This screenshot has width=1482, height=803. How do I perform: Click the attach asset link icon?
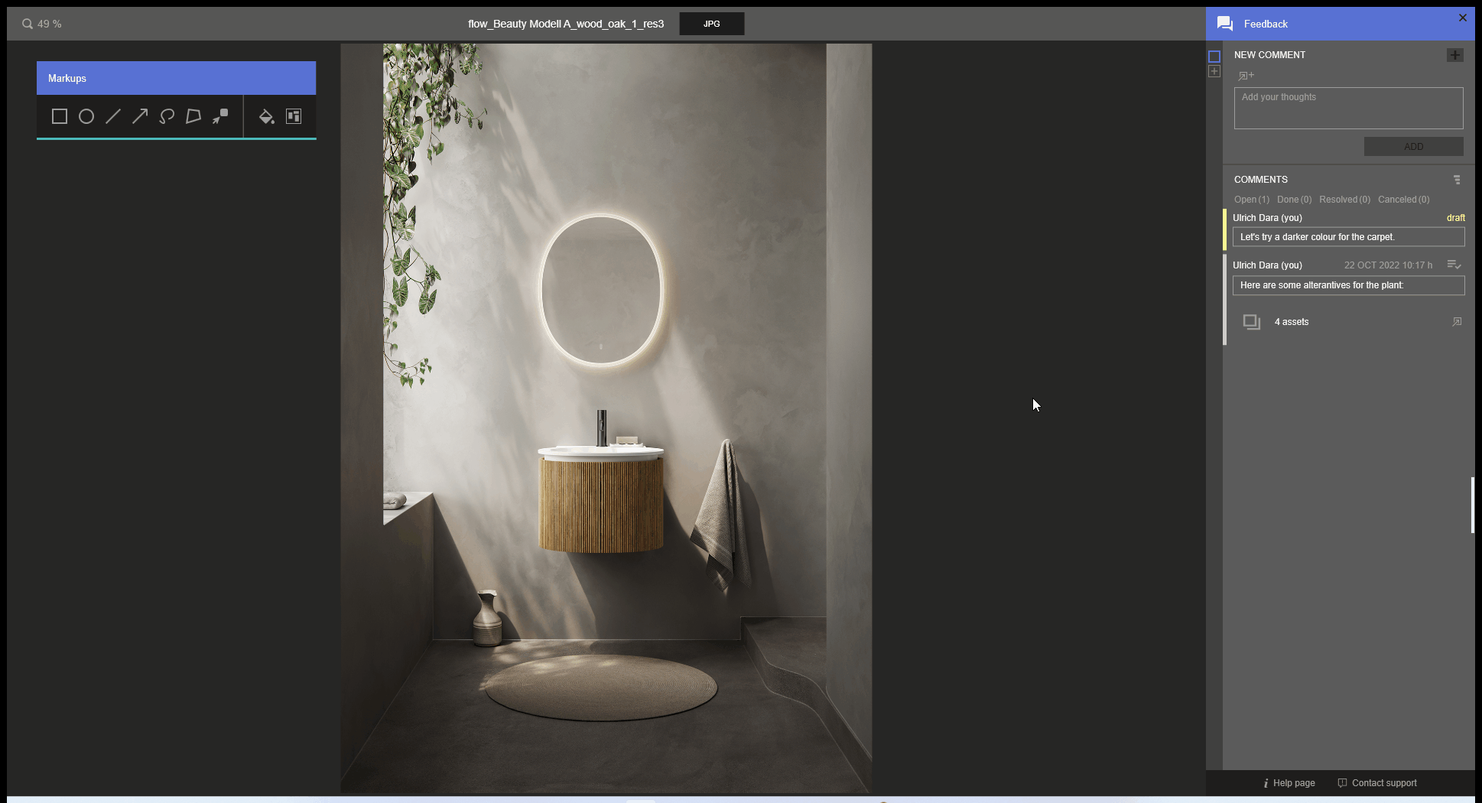[1246, 76]
